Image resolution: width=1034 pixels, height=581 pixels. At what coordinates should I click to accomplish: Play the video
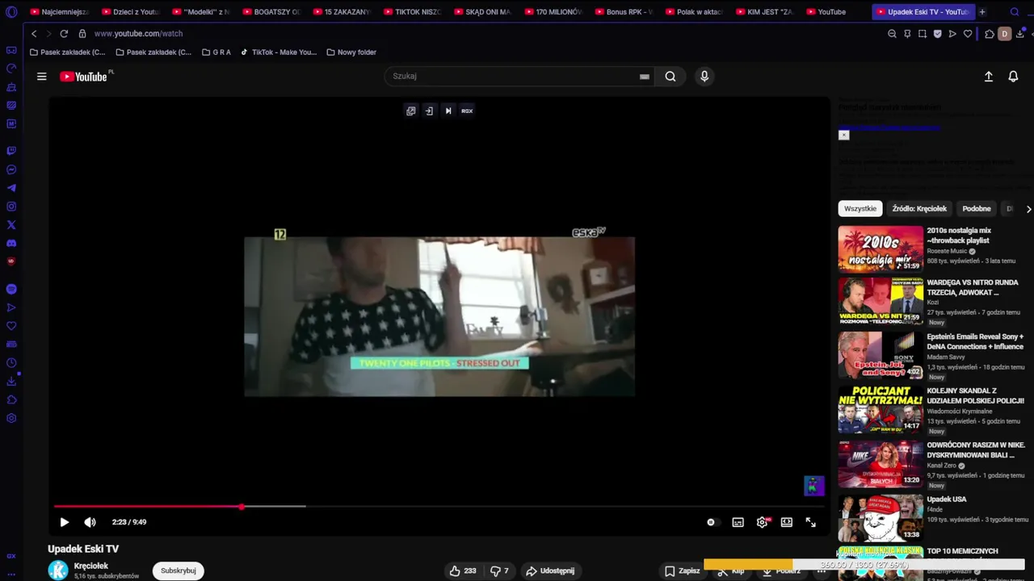65,522
